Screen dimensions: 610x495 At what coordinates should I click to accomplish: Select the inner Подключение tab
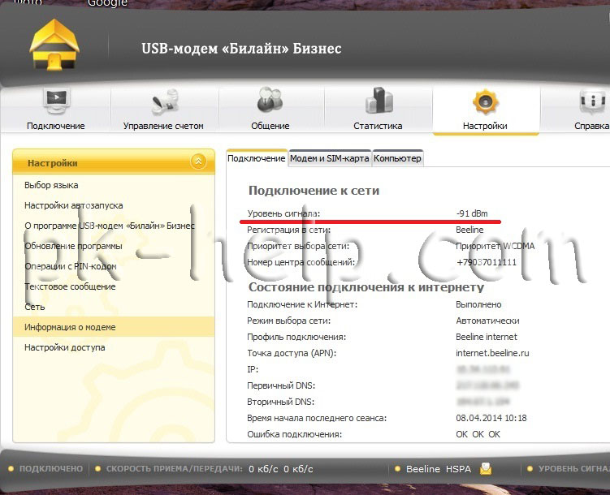(x=257, y=158)
